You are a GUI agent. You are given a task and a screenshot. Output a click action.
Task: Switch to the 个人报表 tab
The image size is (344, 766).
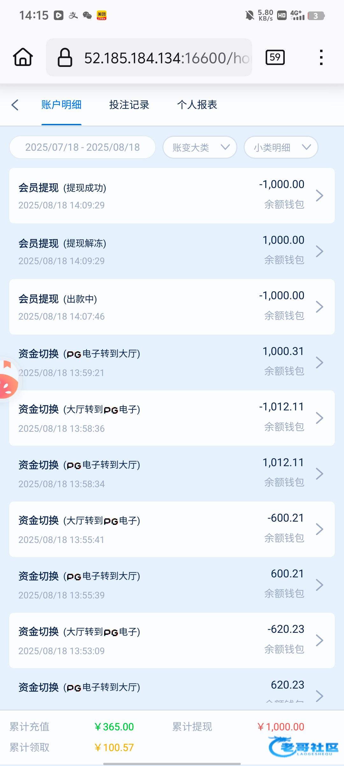(197, 105)
